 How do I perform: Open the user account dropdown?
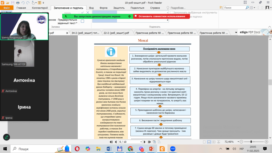click(x=268, y=8)
